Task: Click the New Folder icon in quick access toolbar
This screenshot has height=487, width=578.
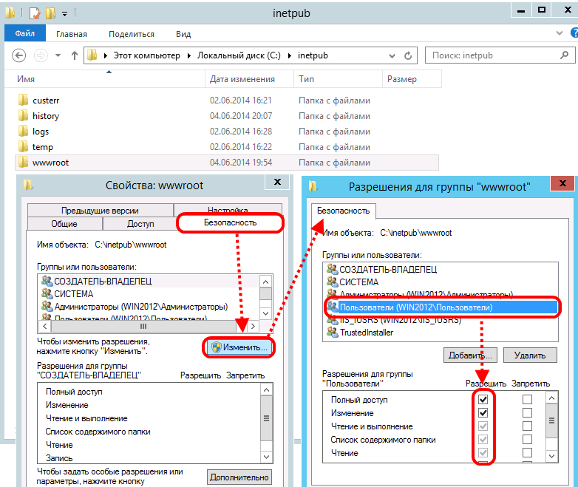Action: tap(50, 13)
